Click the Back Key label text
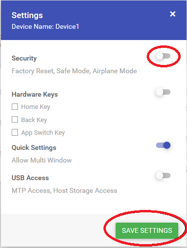The height and width of the screenshot is (248, 187). (34, 120)
